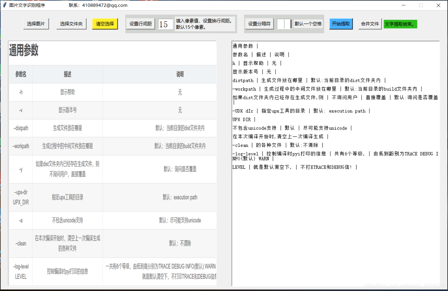The image size is (448, 291).
Task: Click the 显示帮助 cell in preview
Action: [68, 92]
